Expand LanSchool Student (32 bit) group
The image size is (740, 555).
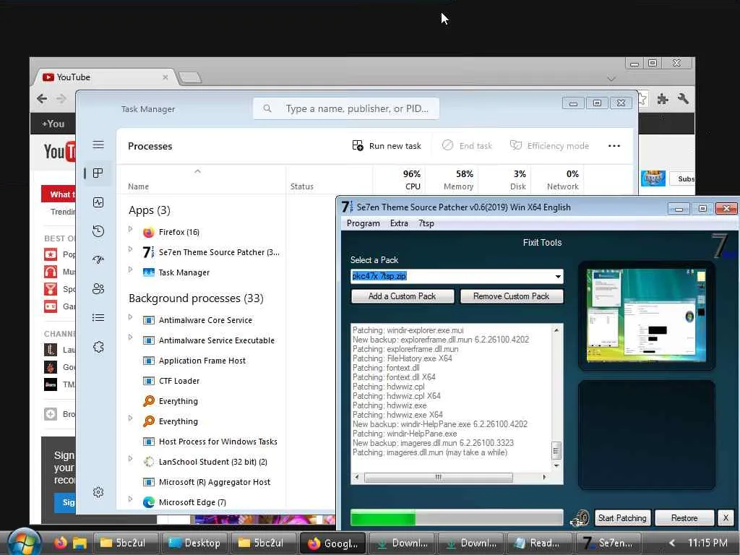pos(131,458)
